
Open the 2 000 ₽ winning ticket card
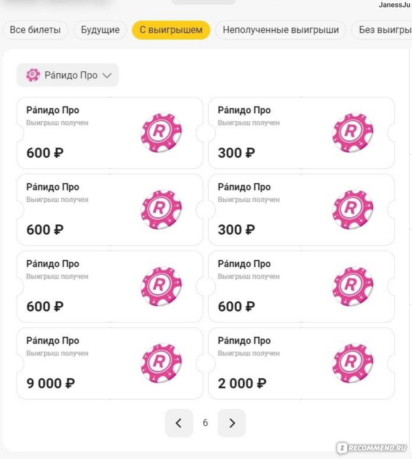click(x=301, y=363)
